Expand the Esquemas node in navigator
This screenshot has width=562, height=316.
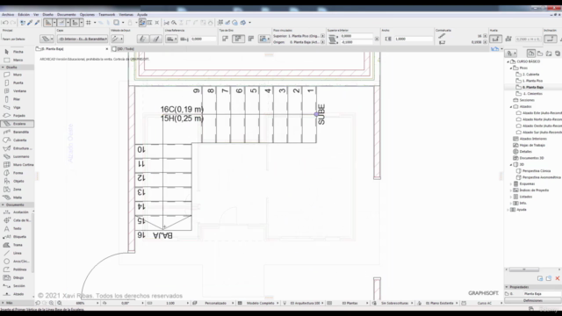click(511, 183)
